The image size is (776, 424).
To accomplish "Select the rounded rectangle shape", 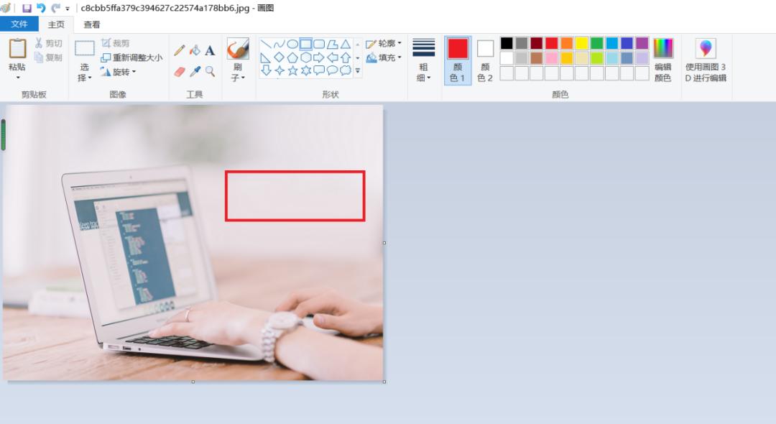I will (x=319, y=44).
